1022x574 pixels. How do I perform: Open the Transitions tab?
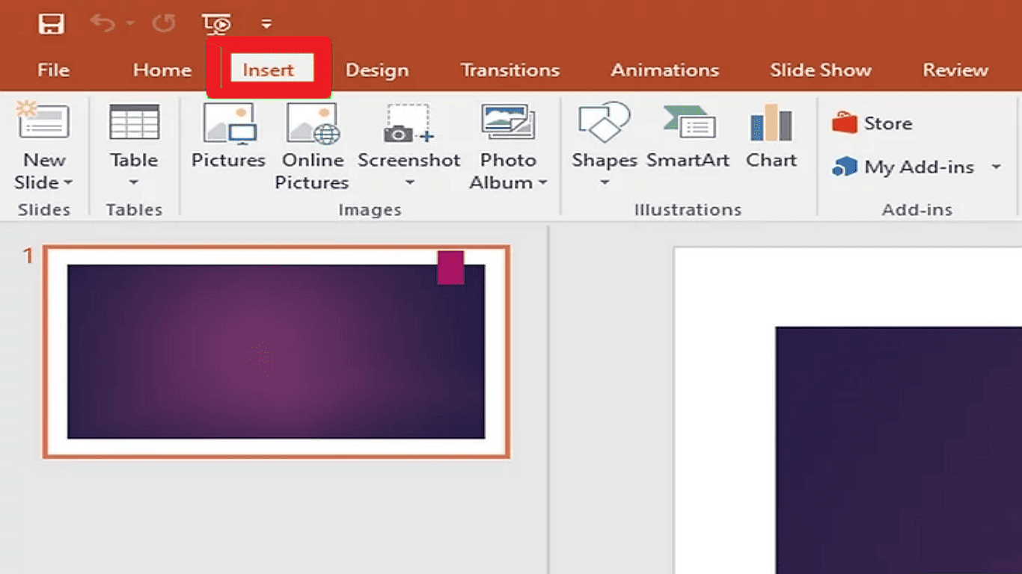(510, 70)
